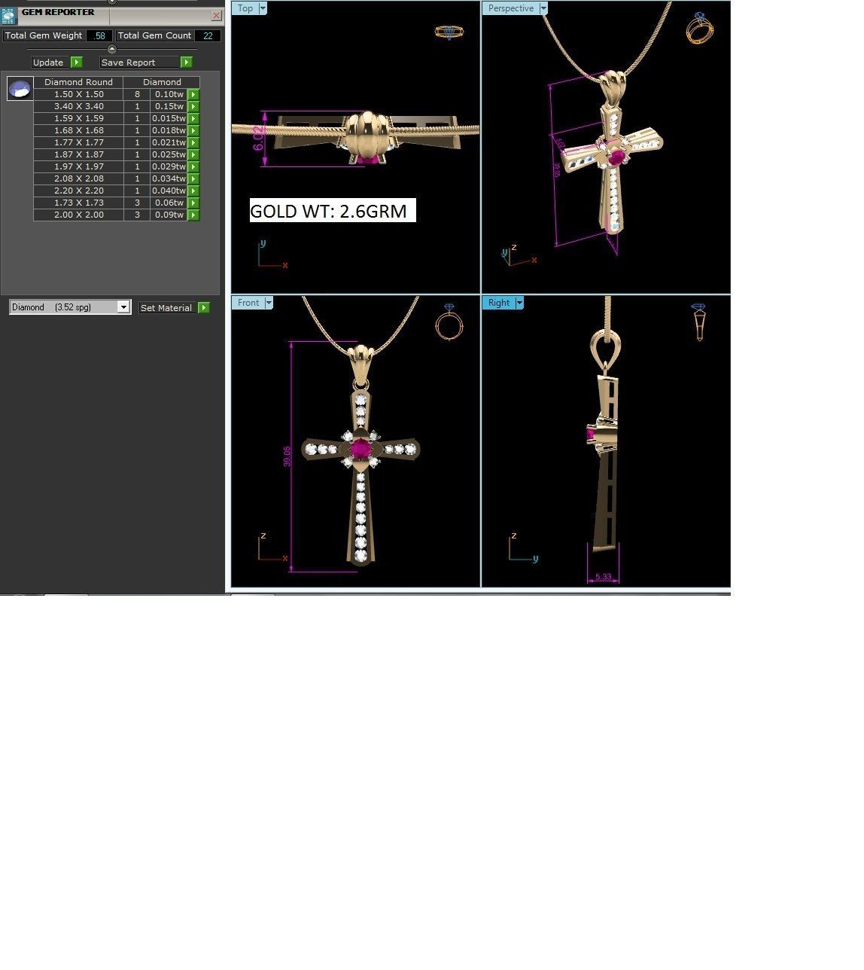The image size is (864, 970).
Task: Select the 1.87 X 1.87 size cell
Action: coord(79,154)
